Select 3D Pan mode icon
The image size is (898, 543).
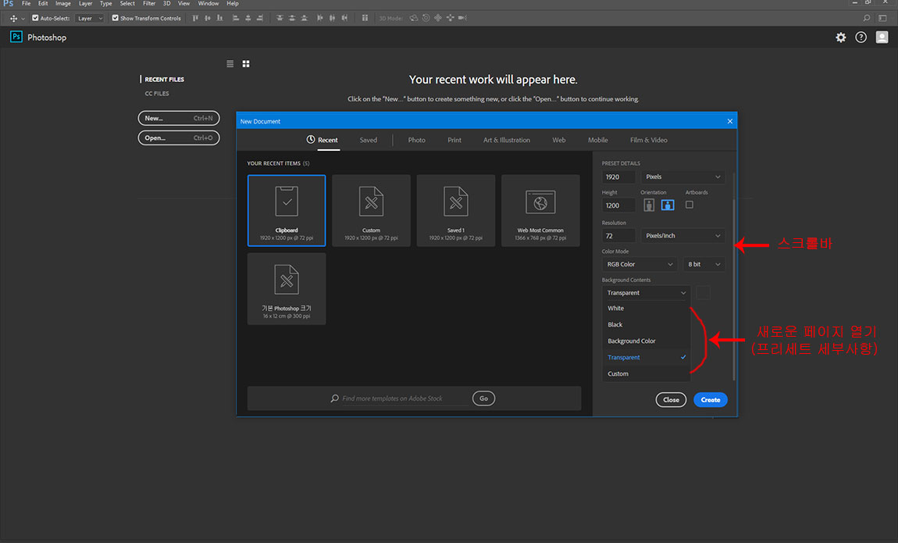pos(438,18)
